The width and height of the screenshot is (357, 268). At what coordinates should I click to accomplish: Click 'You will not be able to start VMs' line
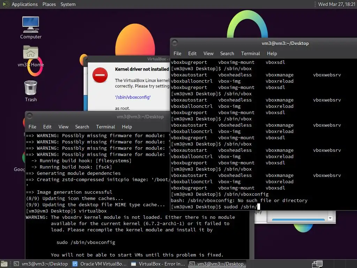tap(137, 255)
